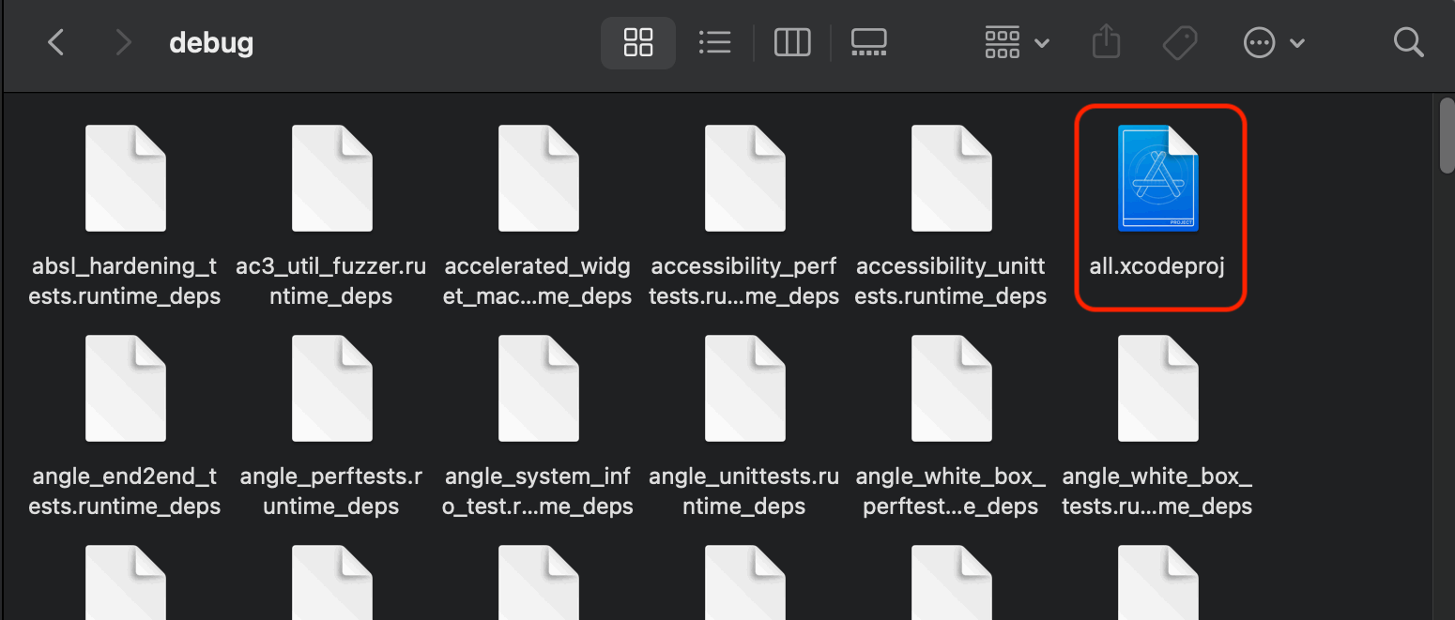Screen dimensions: 1455x620
Task: Go forward in folder history
Action: pos(122,42)
